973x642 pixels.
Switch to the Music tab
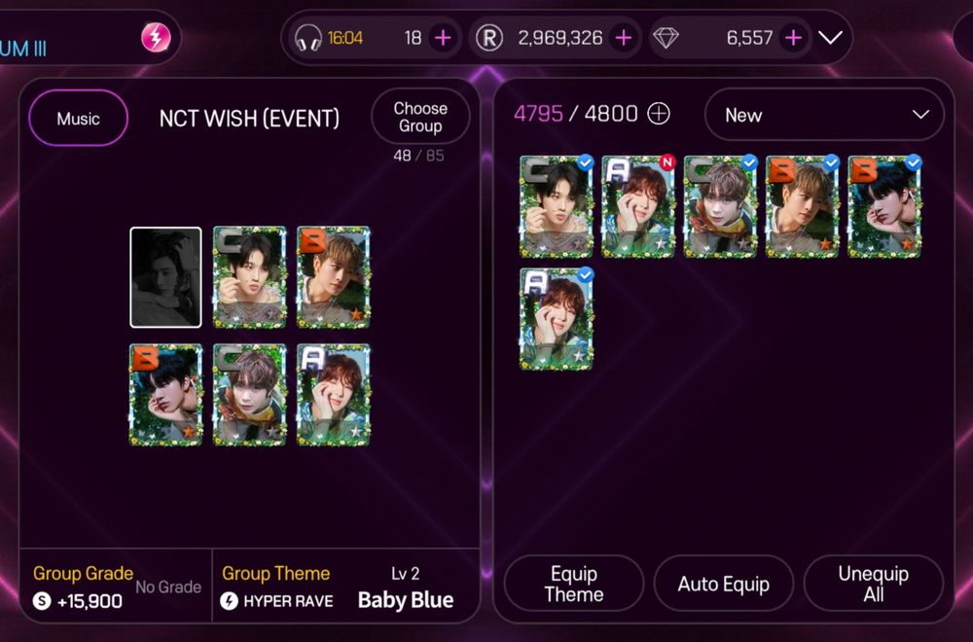tap(78, 118)
